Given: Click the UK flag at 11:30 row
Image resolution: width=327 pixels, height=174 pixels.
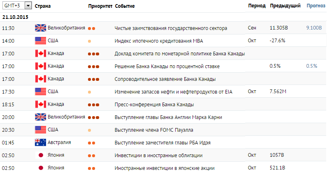Looking at the screenshot, I should pyautogui.click(x=40, y=28).
